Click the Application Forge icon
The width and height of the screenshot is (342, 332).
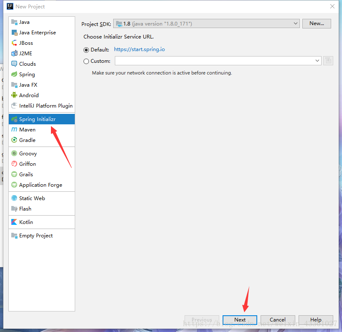(14, 185)
